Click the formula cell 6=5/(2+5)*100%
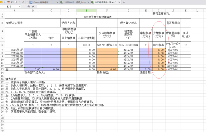 pyautogui.click(x=129, y=45)
